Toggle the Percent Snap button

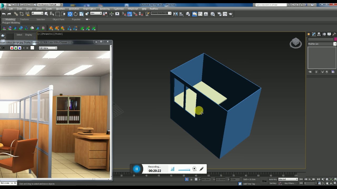[135, 14]
